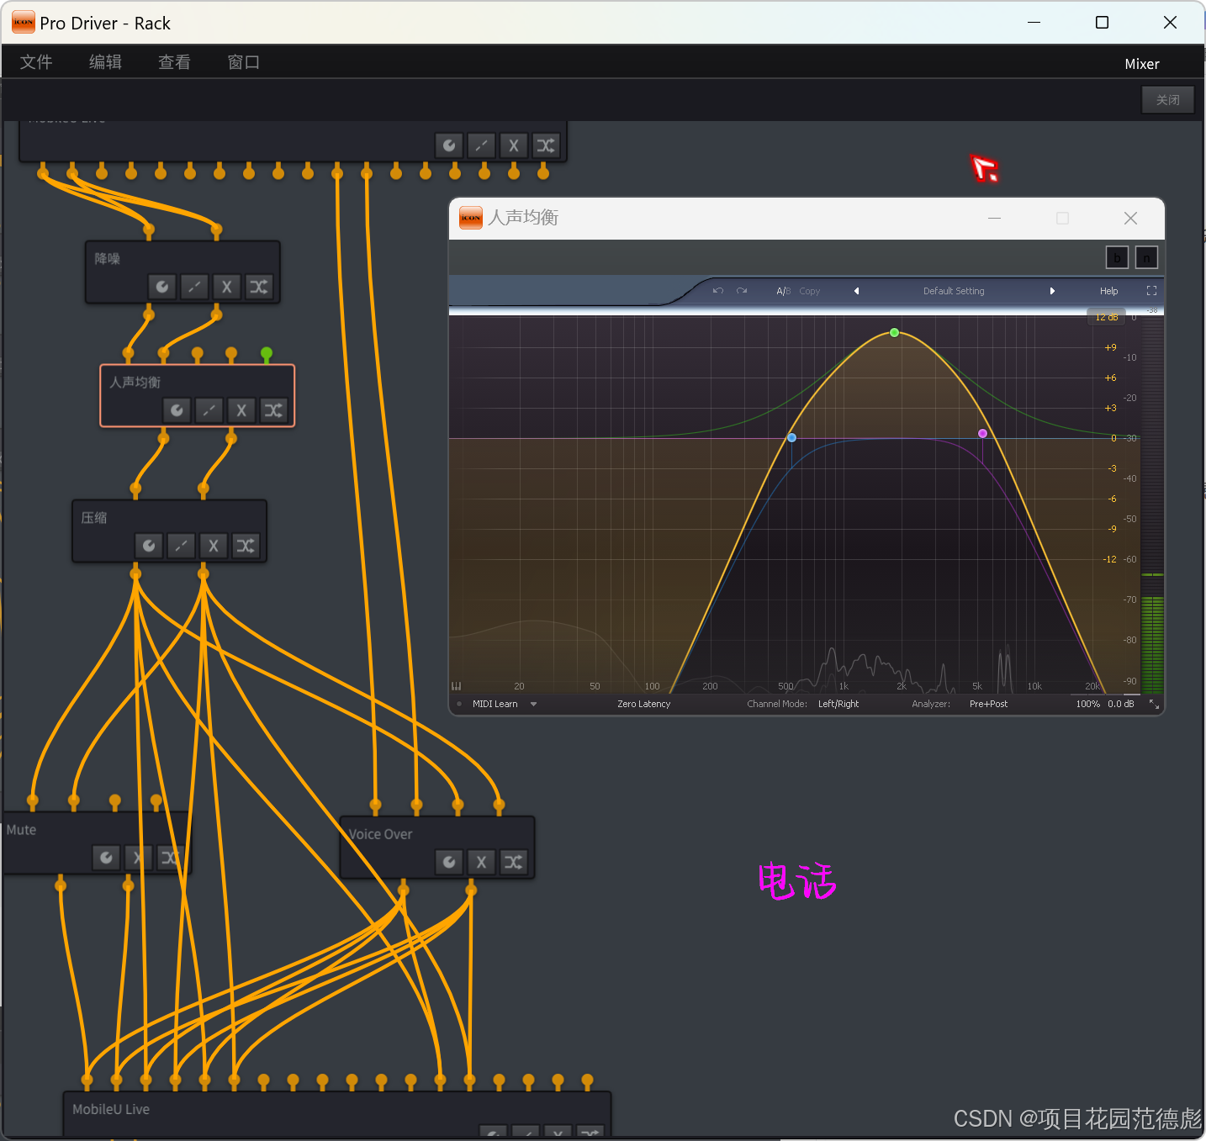
Task: Maximize the Pro Driver - Rack window
Action: (x=1102, y=23)
